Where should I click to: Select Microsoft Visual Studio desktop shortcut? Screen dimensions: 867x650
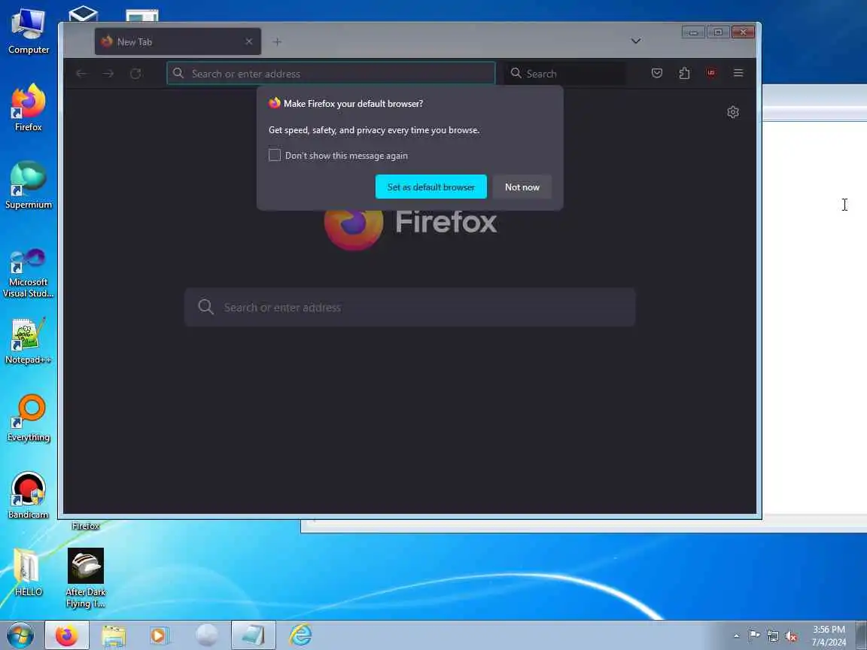28,274
